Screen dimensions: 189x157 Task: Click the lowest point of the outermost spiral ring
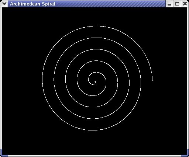coord(92,130)
